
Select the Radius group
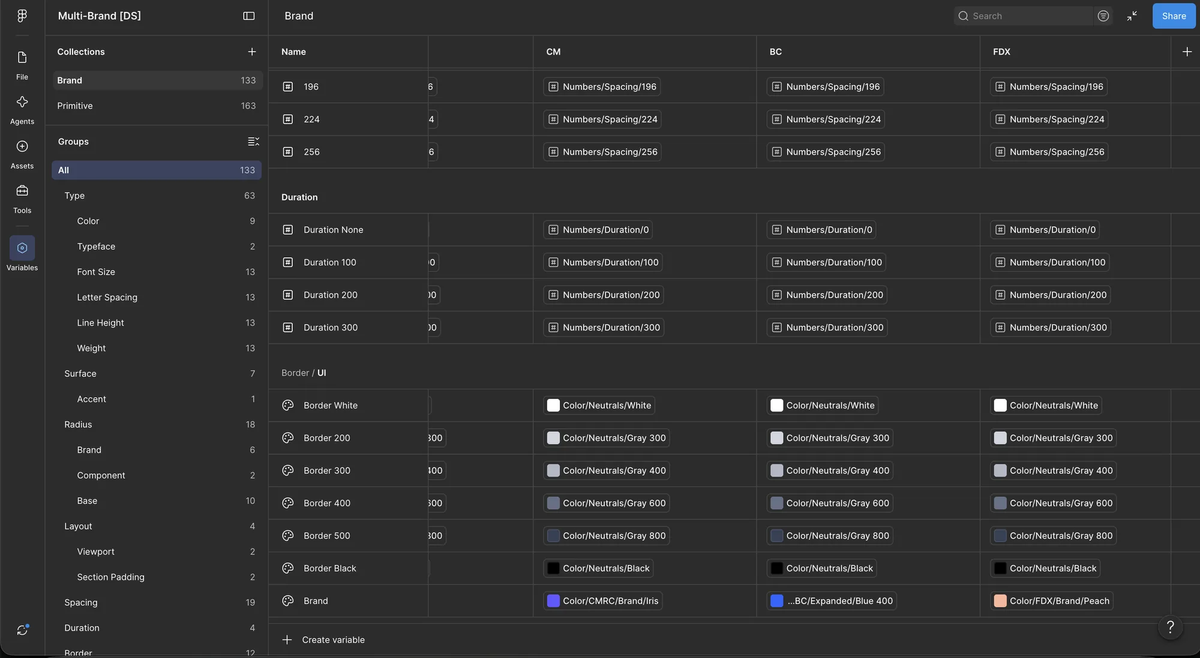pyautogui.click(x=157, y=425)
